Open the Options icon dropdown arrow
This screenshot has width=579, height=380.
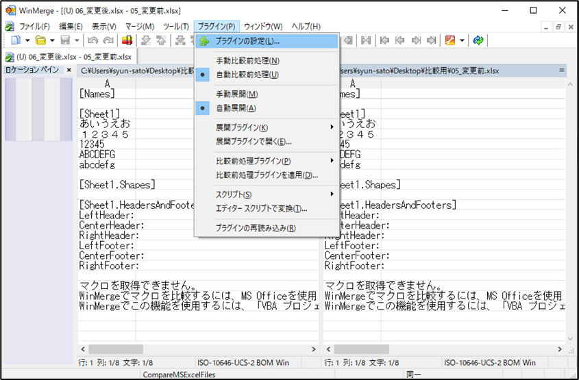tap(463, 41)
